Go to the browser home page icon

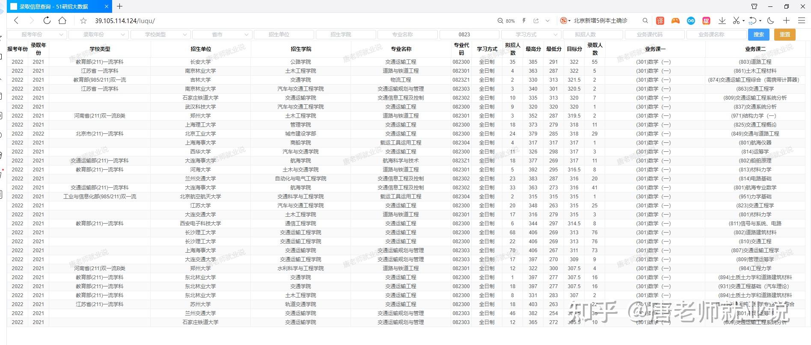pyautogui.click(x=62, y=20)
